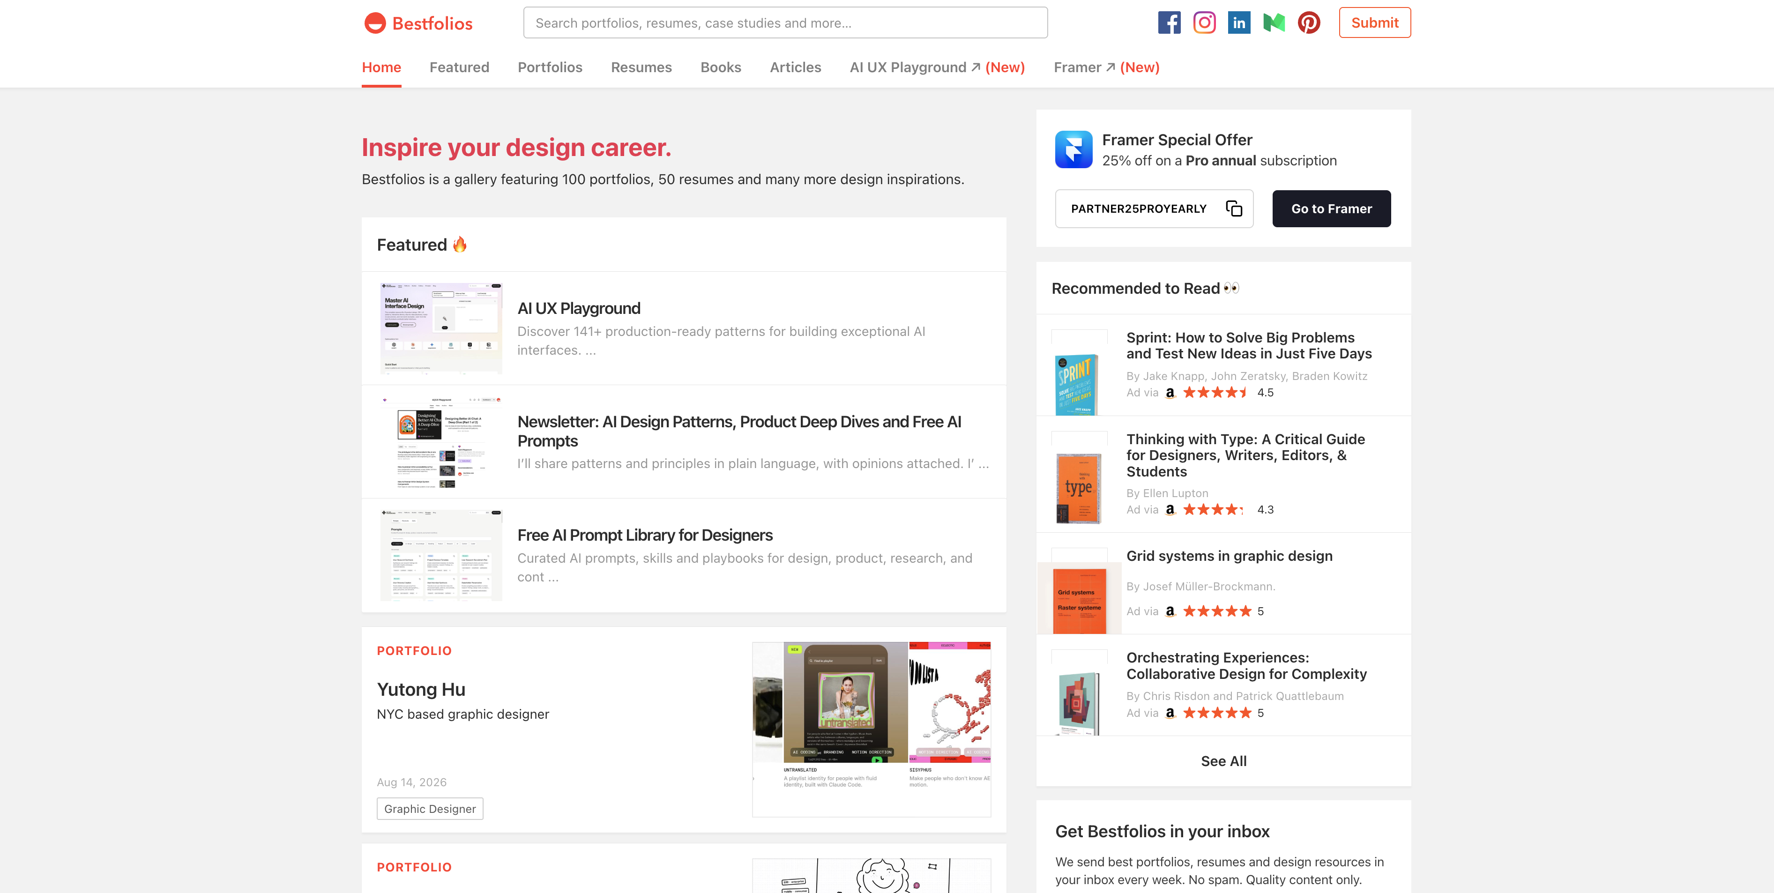Open AI UX Playground nav link

937,67
